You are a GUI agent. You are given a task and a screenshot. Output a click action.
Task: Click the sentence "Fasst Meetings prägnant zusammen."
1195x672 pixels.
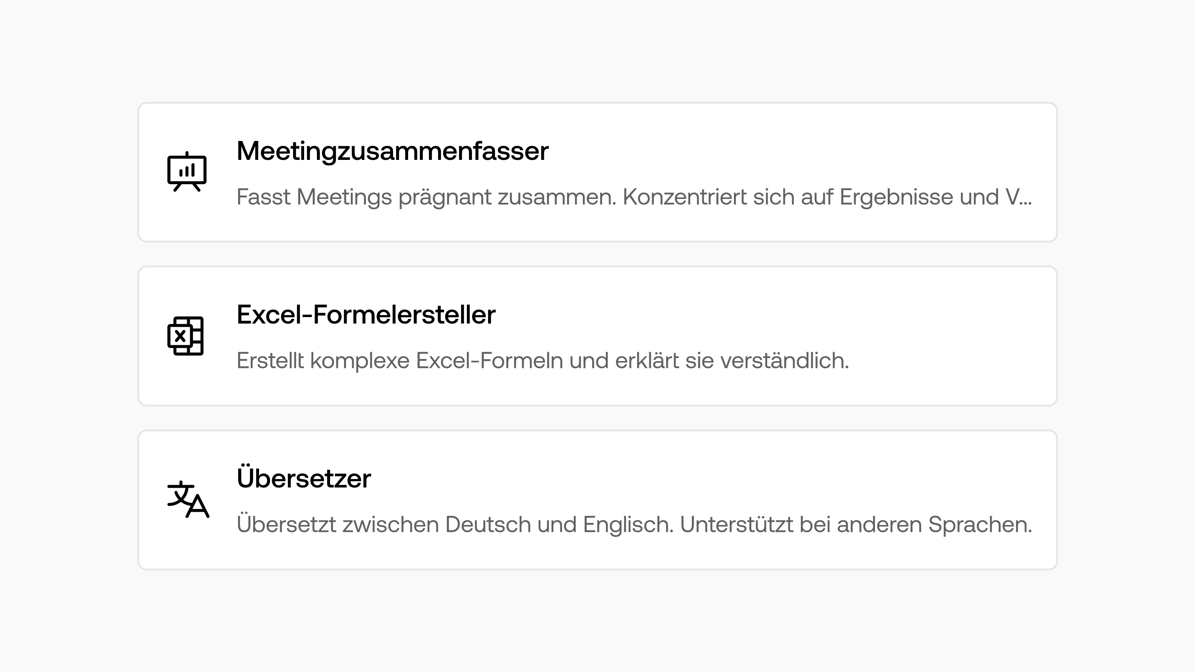(426, 197)
